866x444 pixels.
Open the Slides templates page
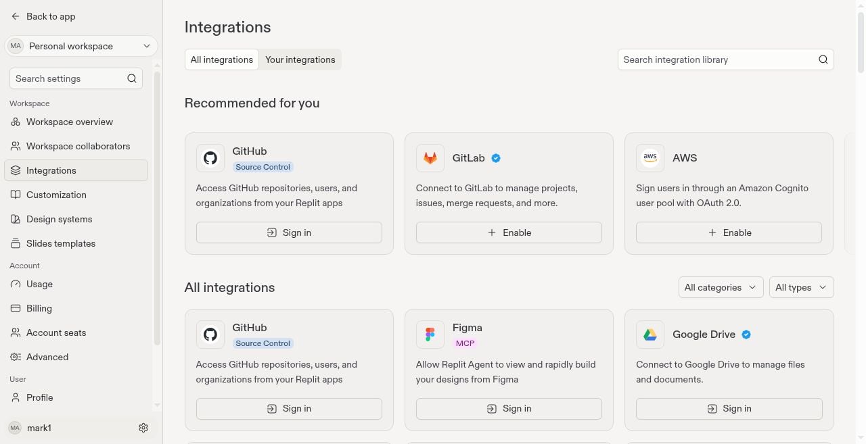pos(76,243)
